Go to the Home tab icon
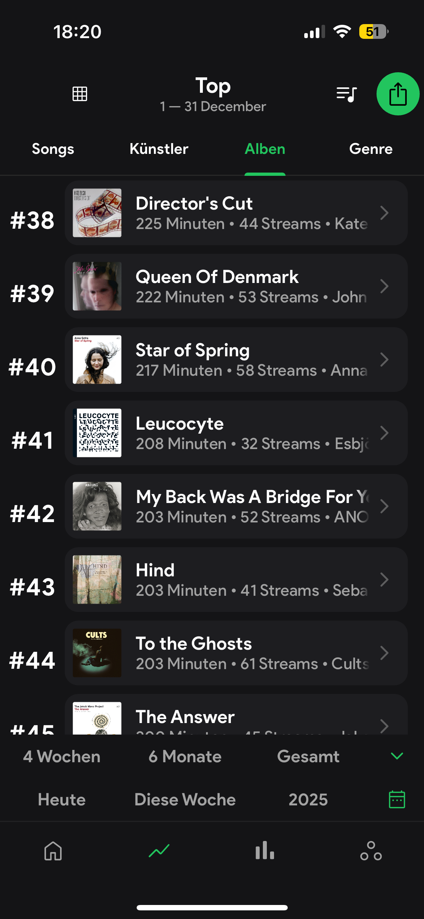424x919 pixels. (53, 851)
